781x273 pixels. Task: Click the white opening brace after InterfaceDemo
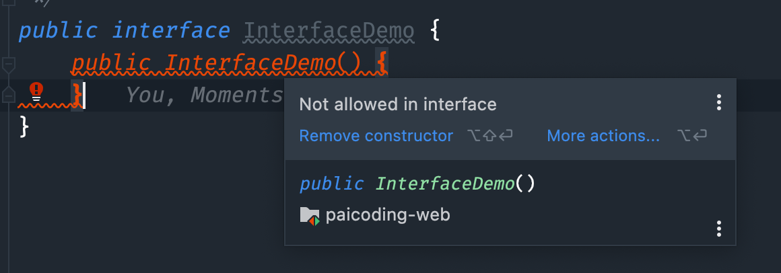[x=434, y=32]
